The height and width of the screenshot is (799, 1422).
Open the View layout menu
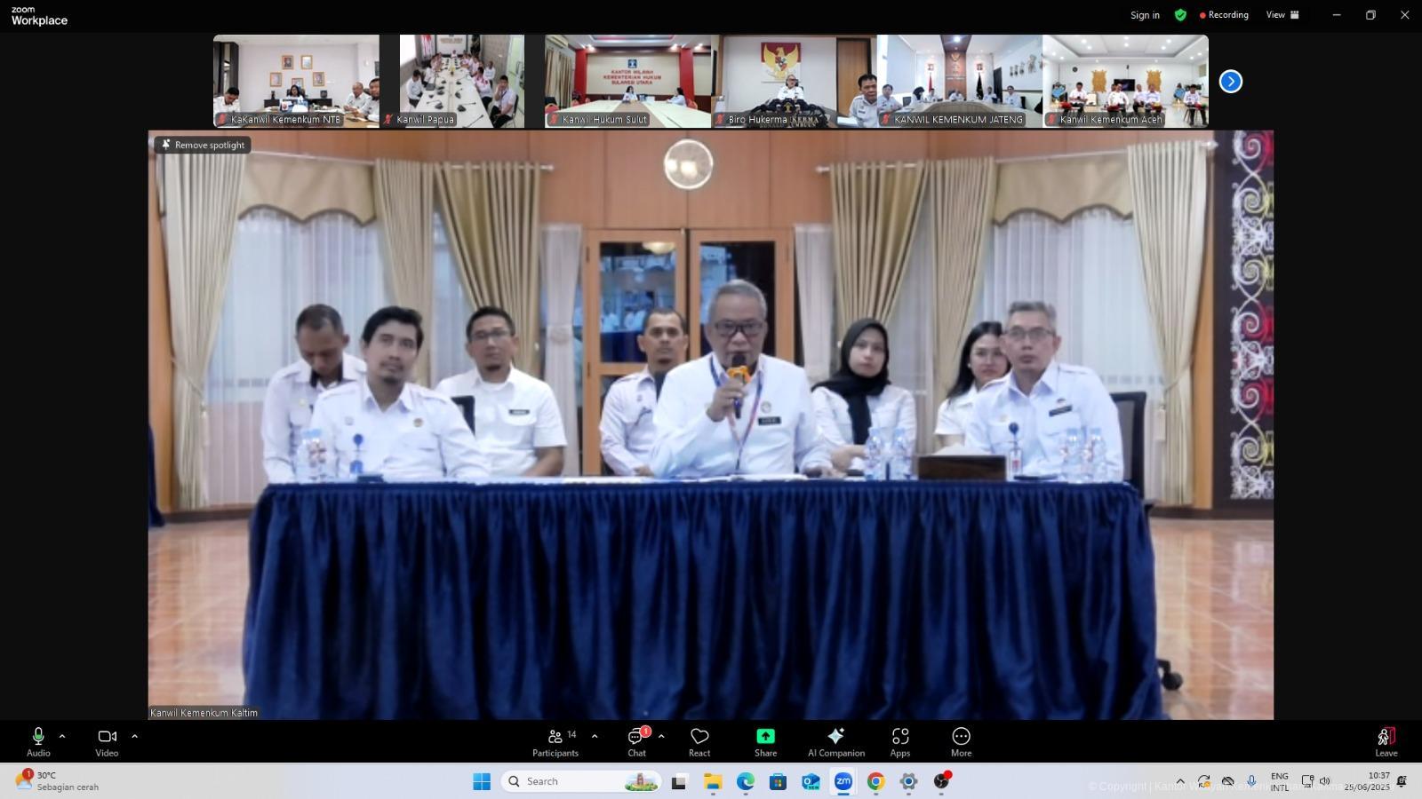[x=1282, y=15]
